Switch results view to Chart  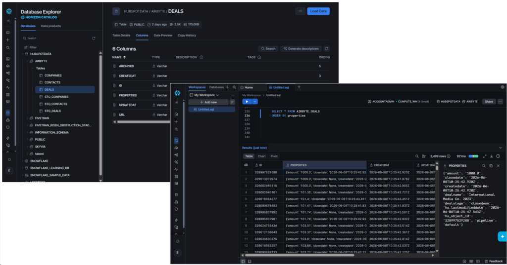[x=261, y=156]
